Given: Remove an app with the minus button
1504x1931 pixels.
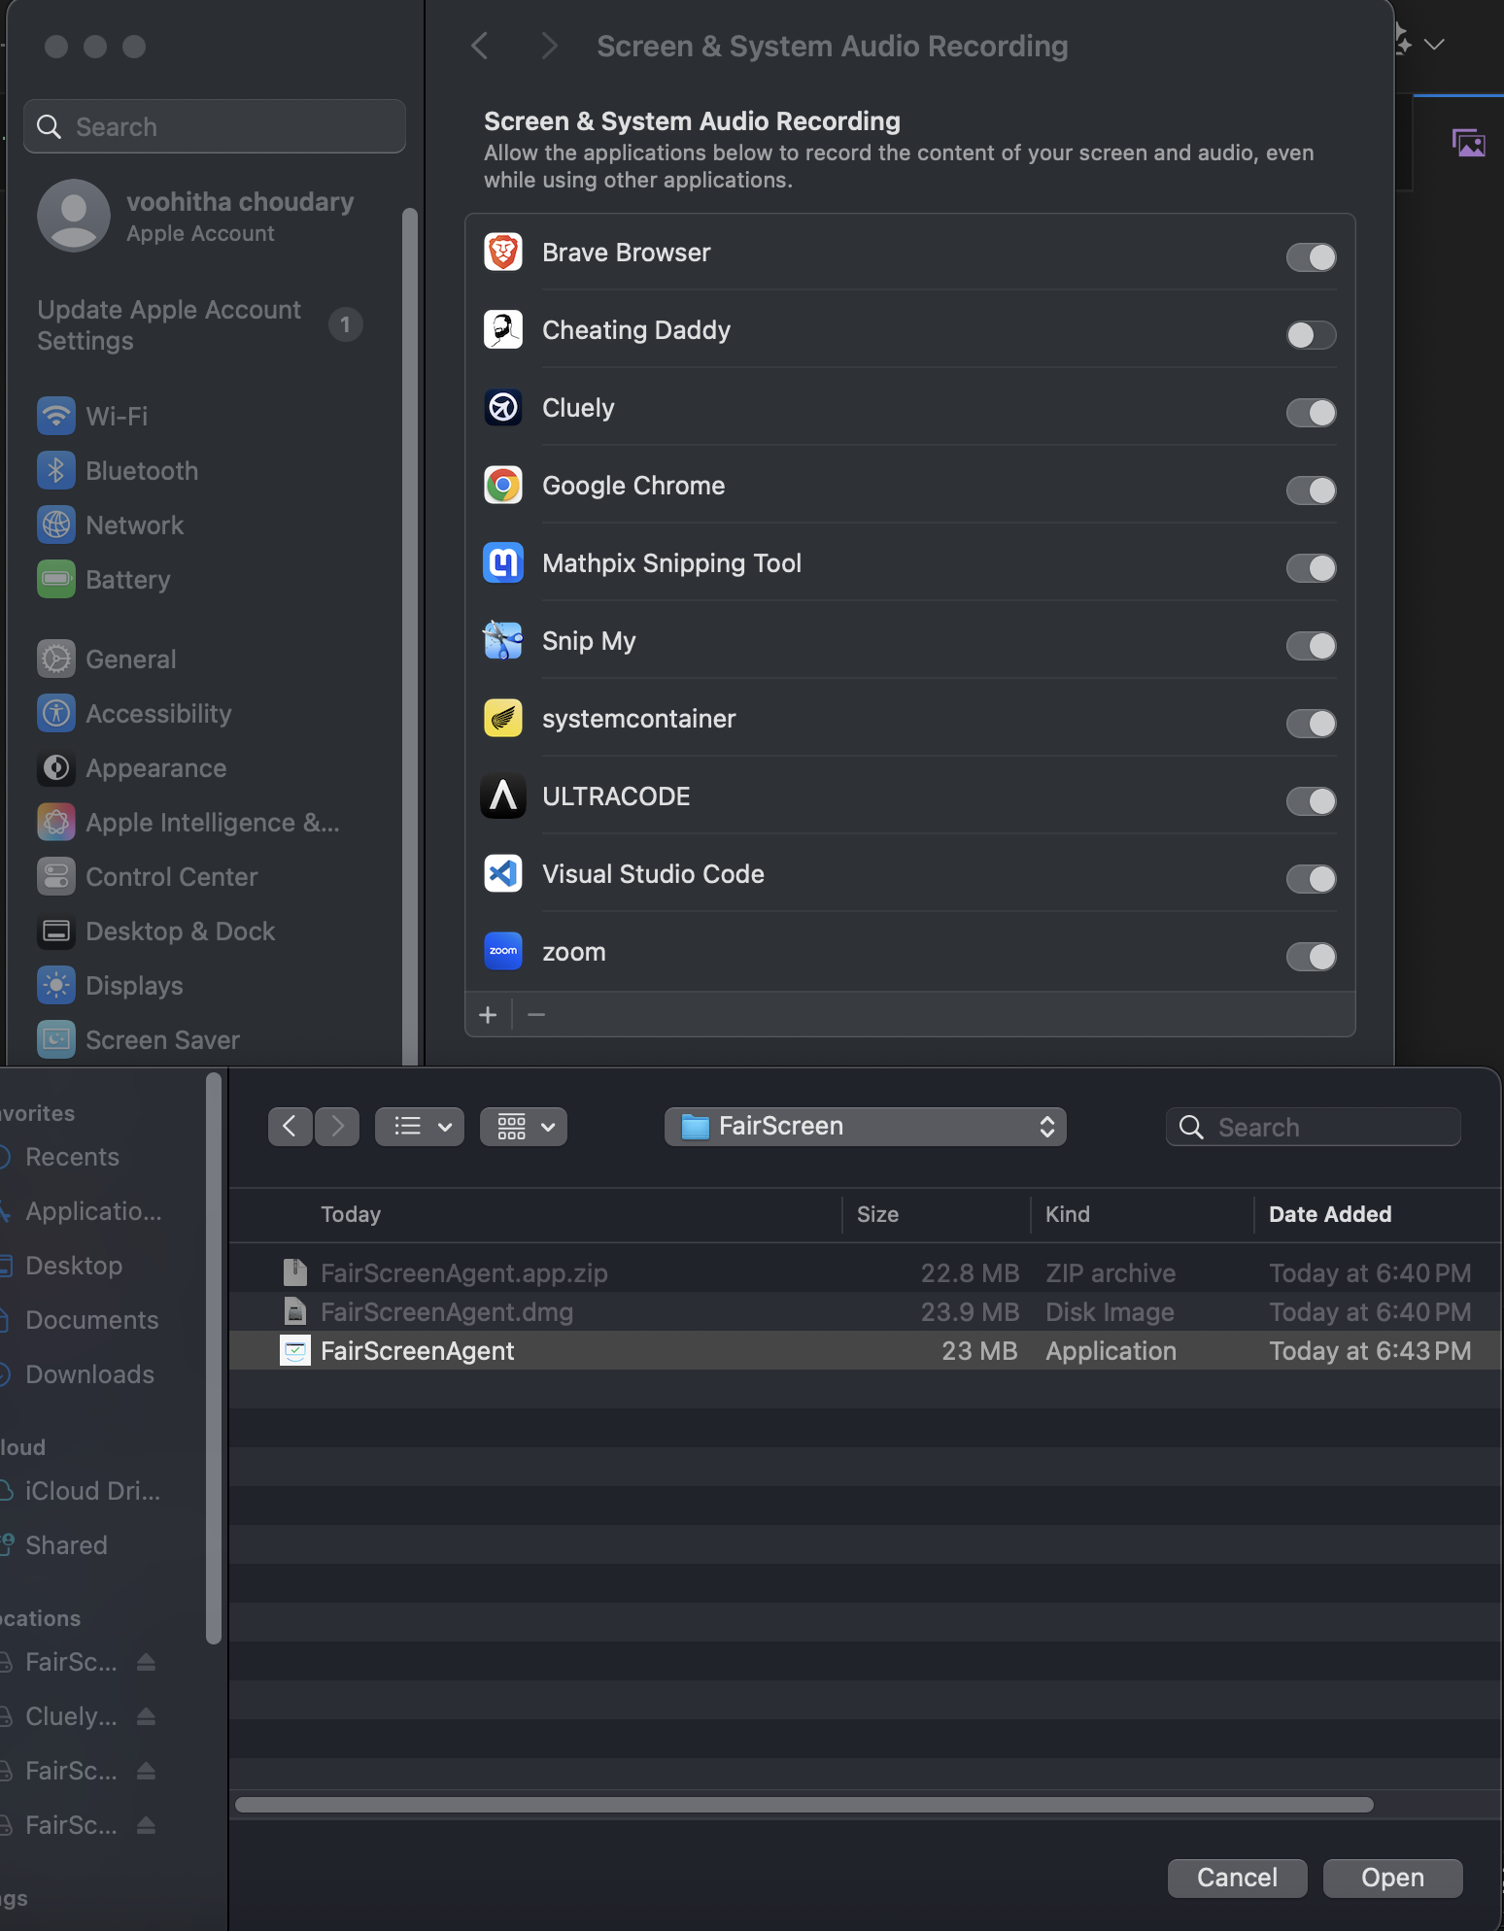Looking at the screenshot, I should point(536,1015).
